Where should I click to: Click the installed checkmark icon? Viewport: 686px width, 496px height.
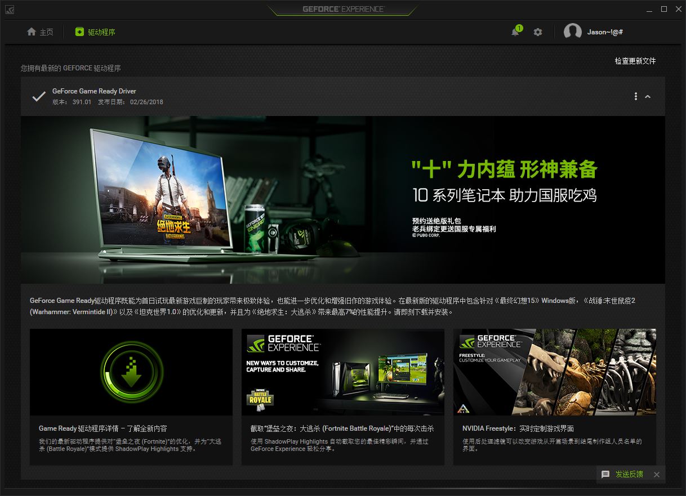tap(39, 97)
